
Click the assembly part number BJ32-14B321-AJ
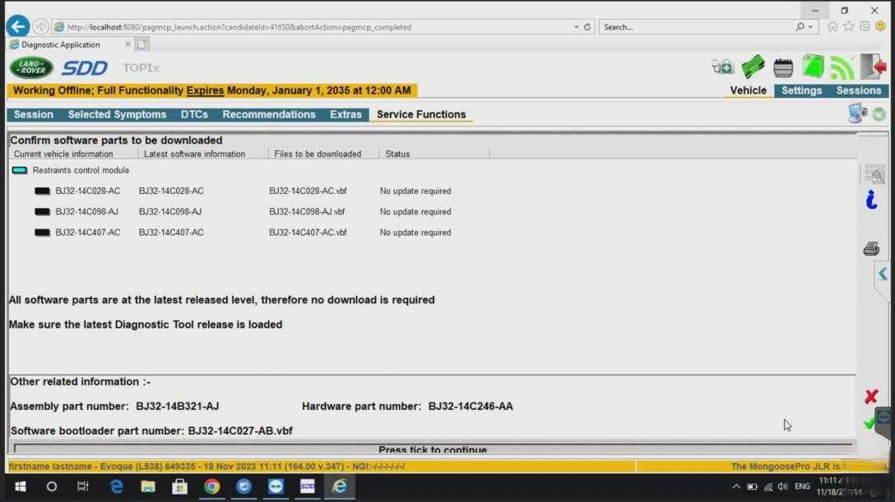[177, 406]
